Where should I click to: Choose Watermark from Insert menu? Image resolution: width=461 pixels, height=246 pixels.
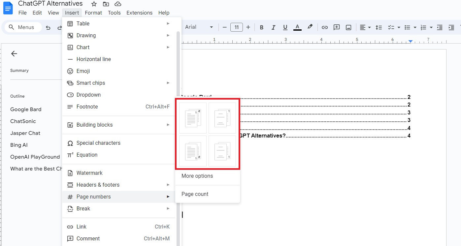pyautogui.click(x=119, y=173)
